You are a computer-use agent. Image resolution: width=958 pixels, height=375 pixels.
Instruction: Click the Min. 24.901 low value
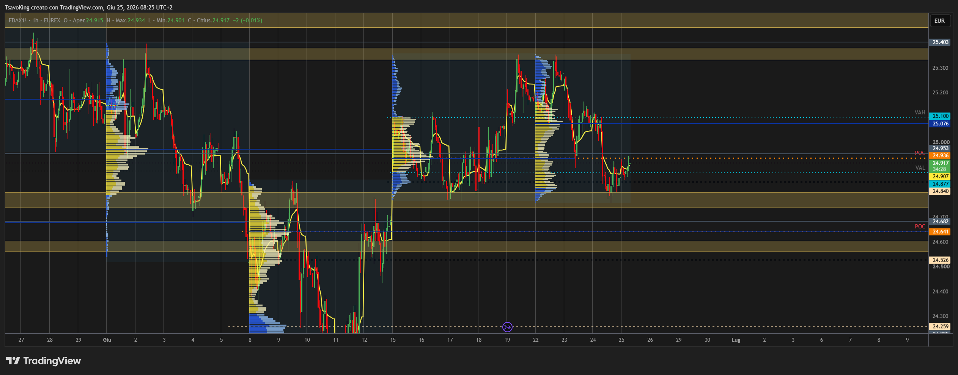click(x=170, y=20)
